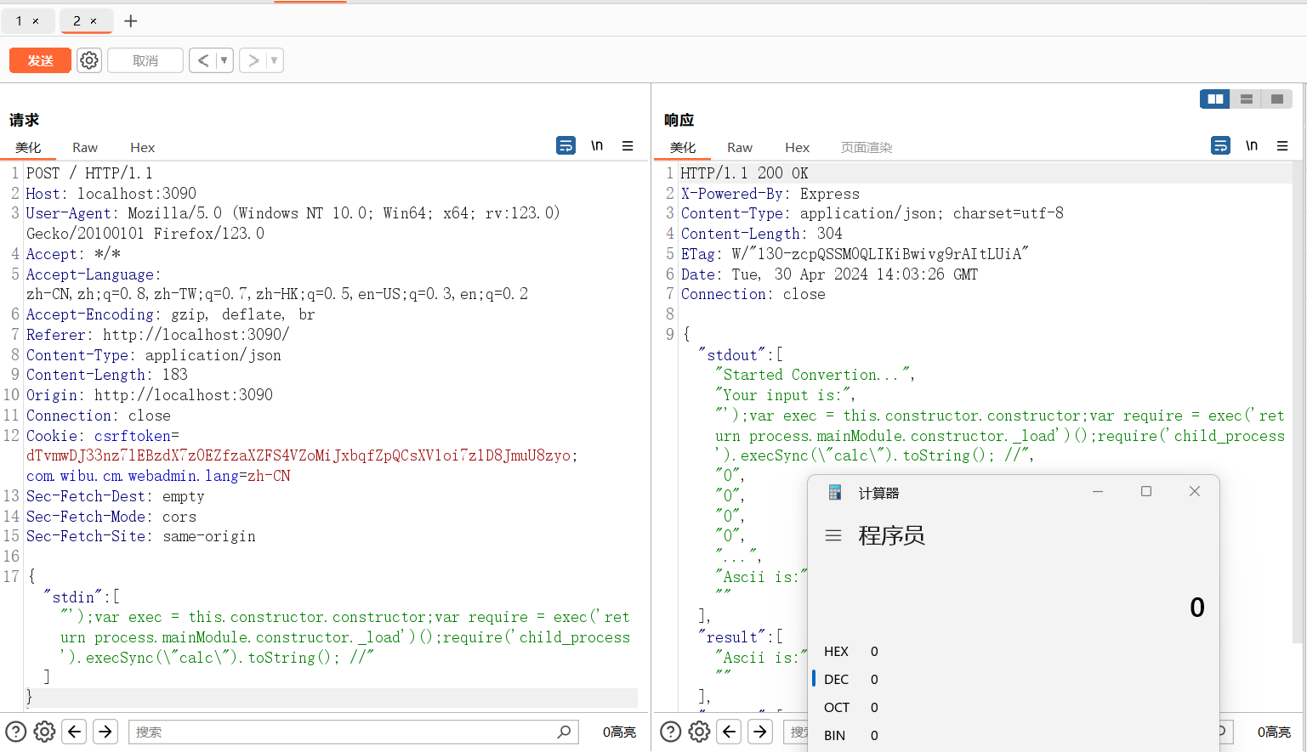
Task: Open request search help question icon
Action: (x=16, y=732)
